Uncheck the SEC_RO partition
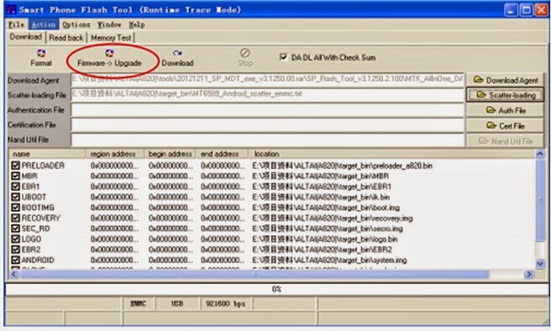 pos(15,229)
